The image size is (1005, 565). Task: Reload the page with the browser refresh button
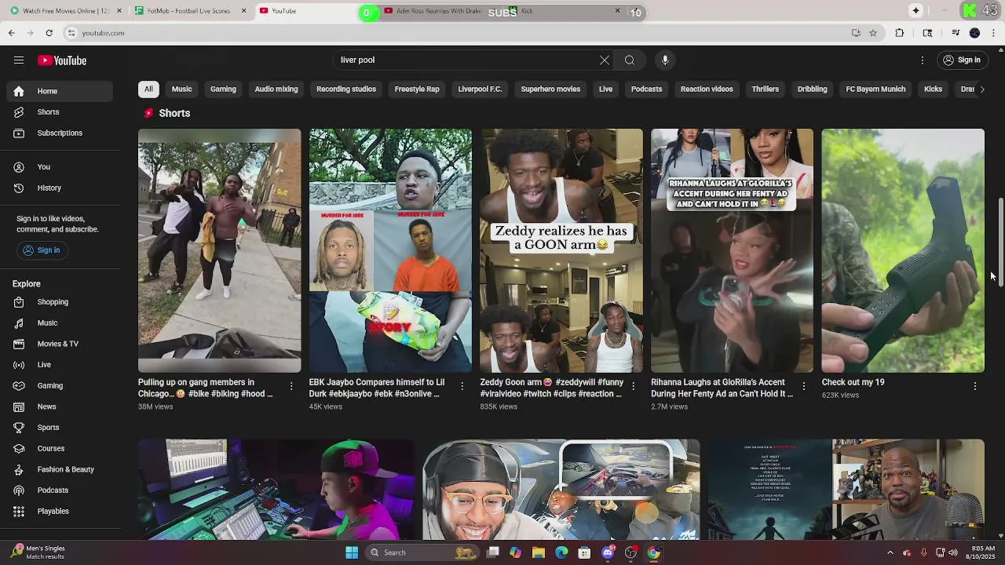point(49,33)
